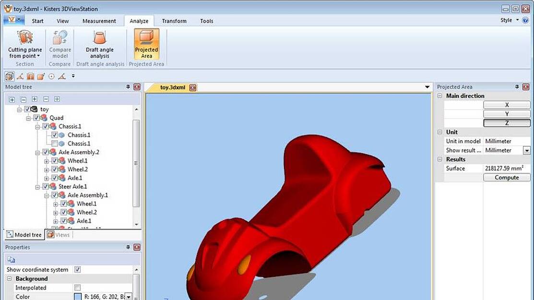Image resolution: width=534 pixels, height=300 pixels.
Task: Set main direction to Z
Action: point(507,123)
